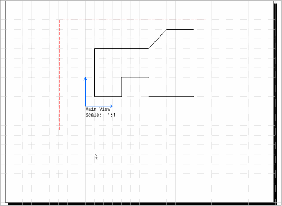Click the blue horizontal axis arrow
The width and height of the screenshot is (282, 206).
[99, 106]
